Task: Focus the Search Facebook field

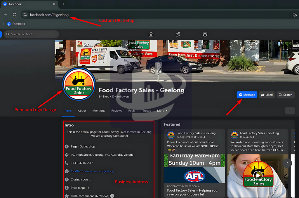Action: [32, 34]
